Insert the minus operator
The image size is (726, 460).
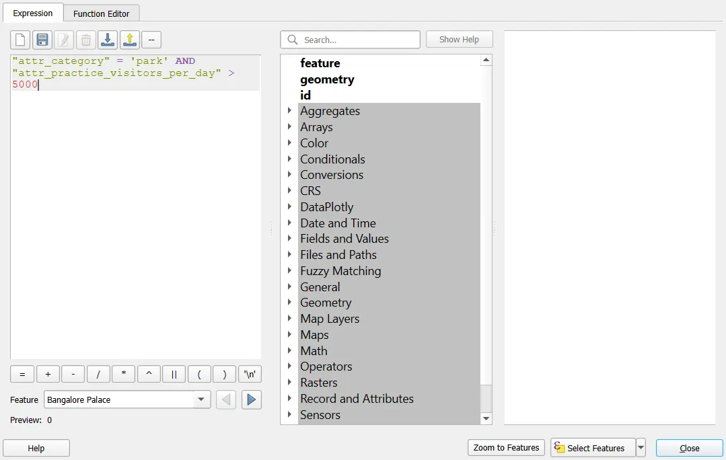(73, 375)
